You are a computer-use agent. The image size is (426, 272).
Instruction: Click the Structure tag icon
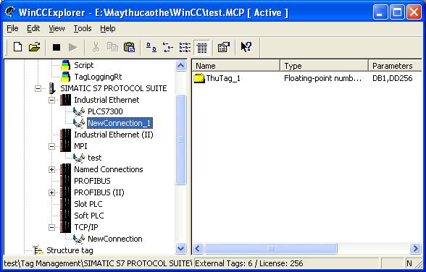[x=38, y=250]
